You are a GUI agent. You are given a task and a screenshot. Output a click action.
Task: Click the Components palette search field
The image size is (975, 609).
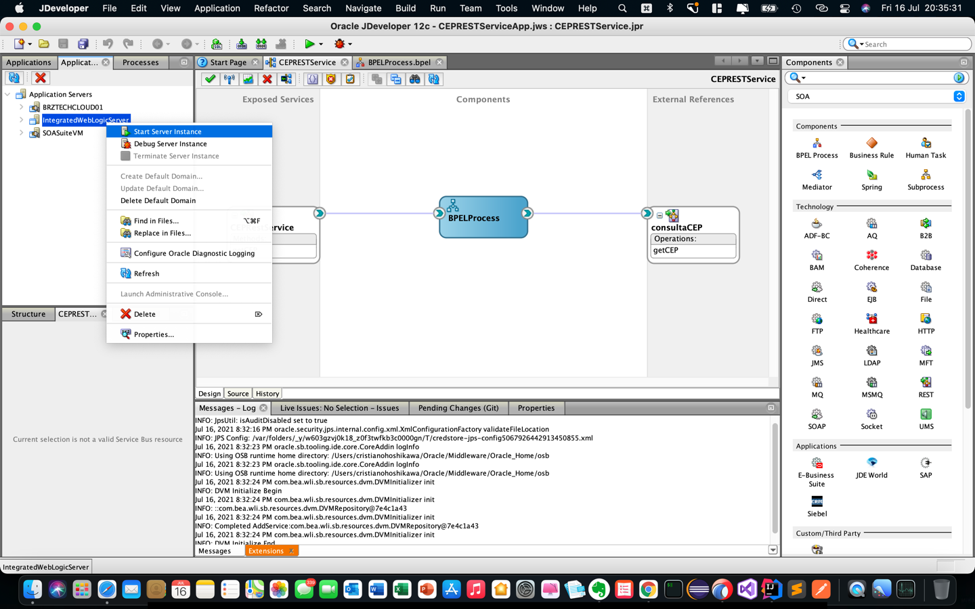[880, 78]
